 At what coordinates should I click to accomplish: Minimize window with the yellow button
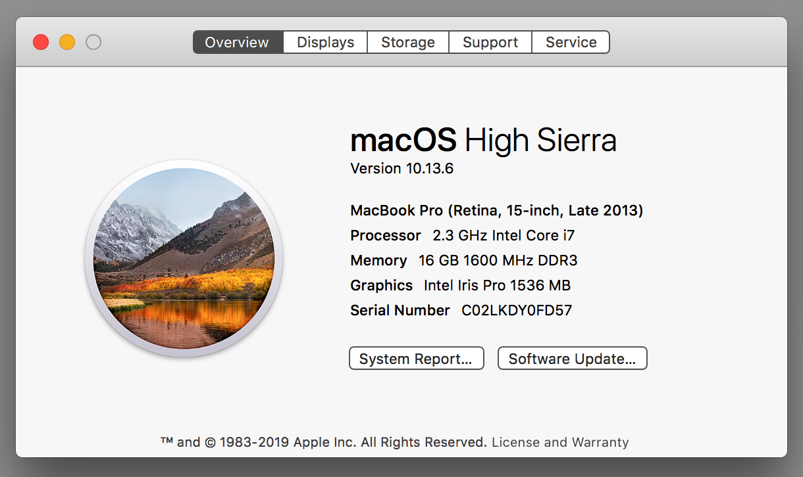click(x=67, y=42)
